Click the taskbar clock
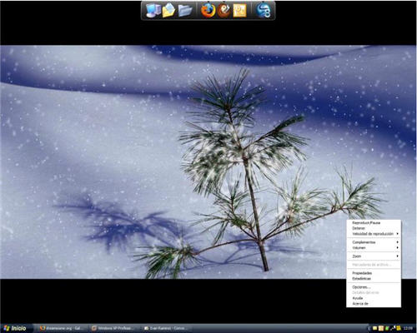Screen dimensions: 417x333 (408, 328)
